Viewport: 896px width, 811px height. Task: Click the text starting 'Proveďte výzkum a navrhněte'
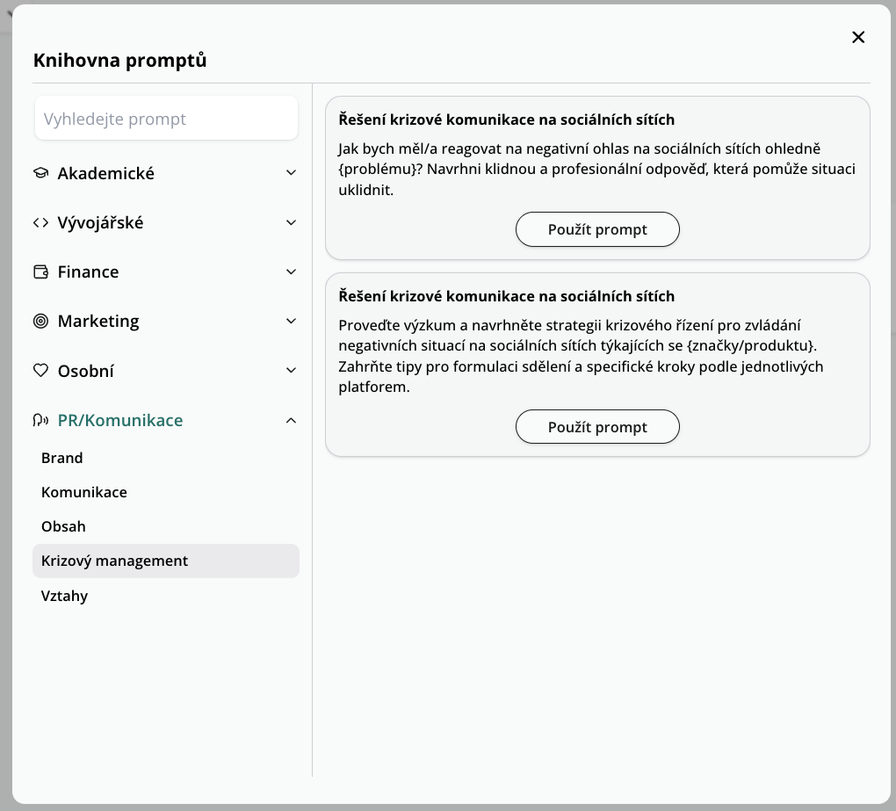[x=581, y=356]
